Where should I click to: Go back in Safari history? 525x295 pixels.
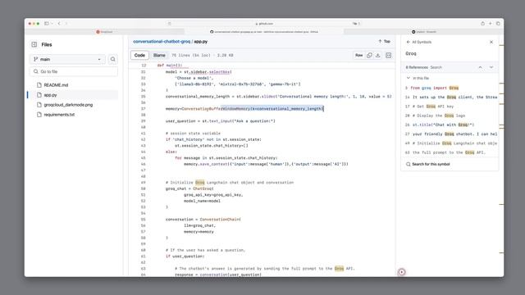[59, 24]
